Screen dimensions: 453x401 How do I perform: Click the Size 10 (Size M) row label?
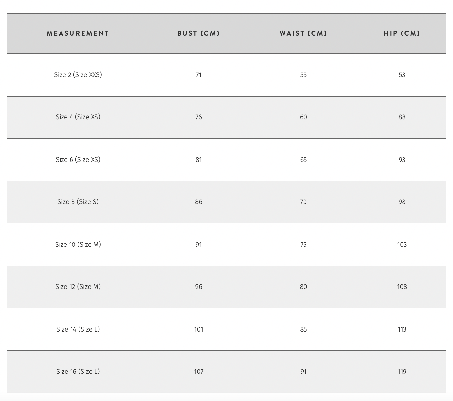pyautogui.click(x=78, y=245)
